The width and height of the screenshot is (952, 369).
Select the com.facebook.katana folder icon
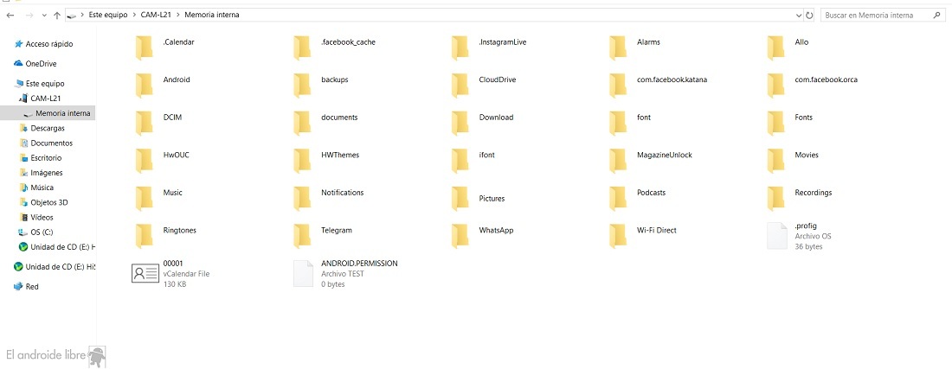point(618,86)
